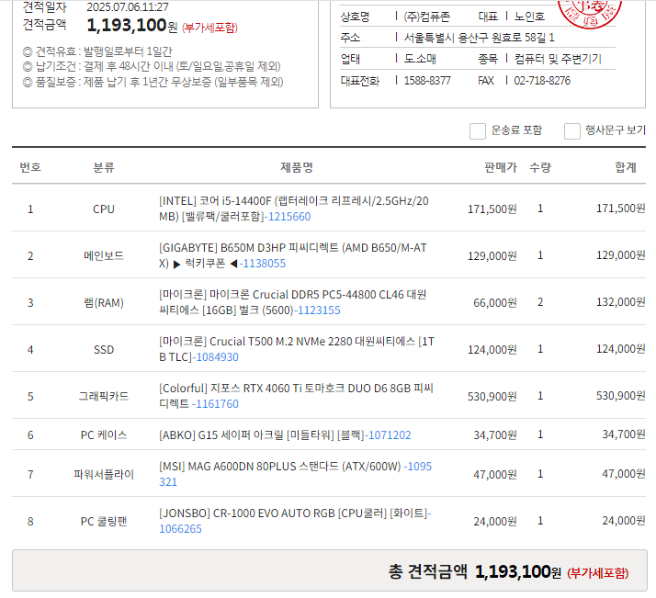
Task: Enable the 운송료 포함 checkbox
Action: 478,130
